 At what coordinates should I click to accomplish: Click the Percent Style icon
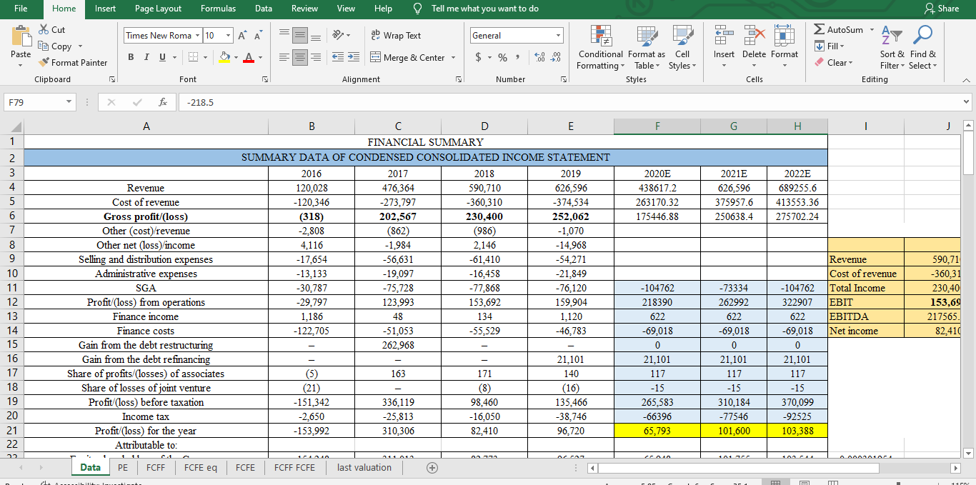(x=502, y=58)
